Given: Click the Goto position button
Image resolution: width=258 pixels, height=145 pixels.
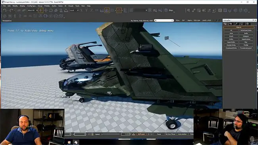Looking at the screenshot, I should (x=182, y=134).
